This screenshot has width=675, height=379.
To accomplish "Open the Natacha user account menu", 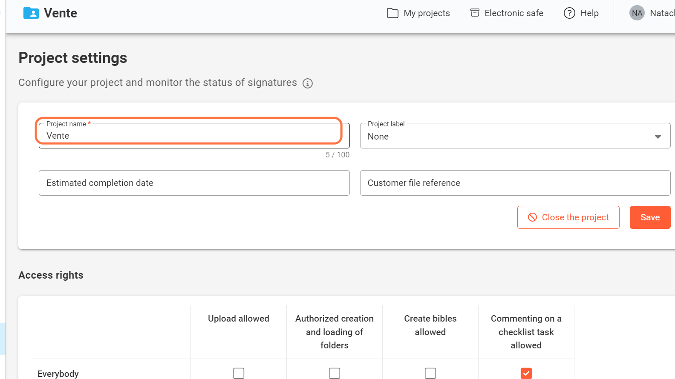I will point(661,13).
